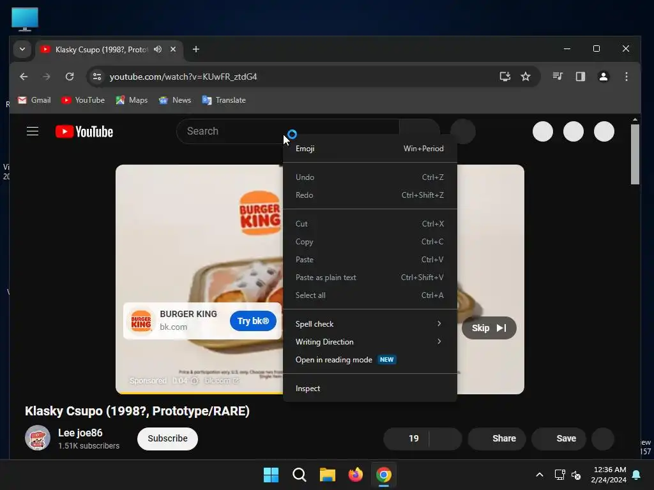The image size is (654, 490).
Task: Choose Emoji from context menu
Action: 370,148
